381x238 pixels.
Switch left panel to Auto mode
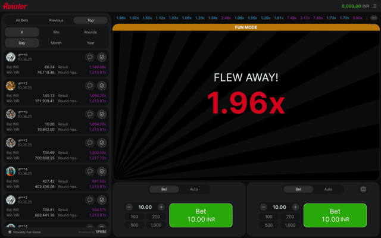194,189
